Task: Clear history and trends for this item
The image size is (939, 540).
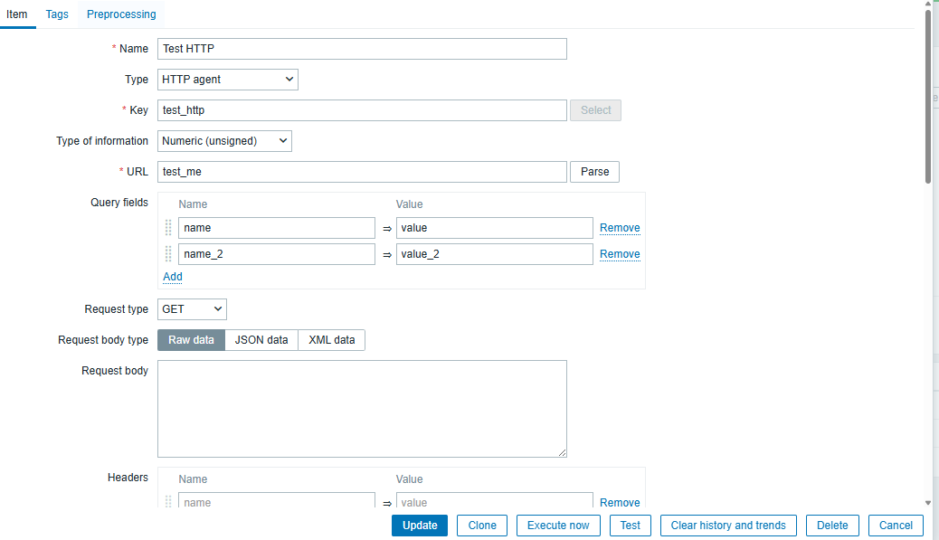Action: pos(728,526)
